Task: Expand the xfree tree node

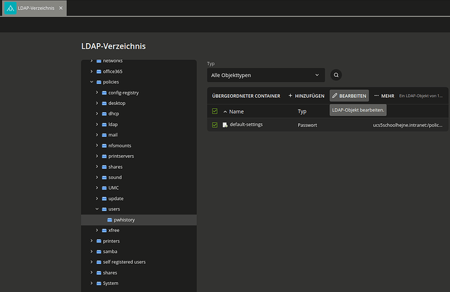Action: click(97, 230)
